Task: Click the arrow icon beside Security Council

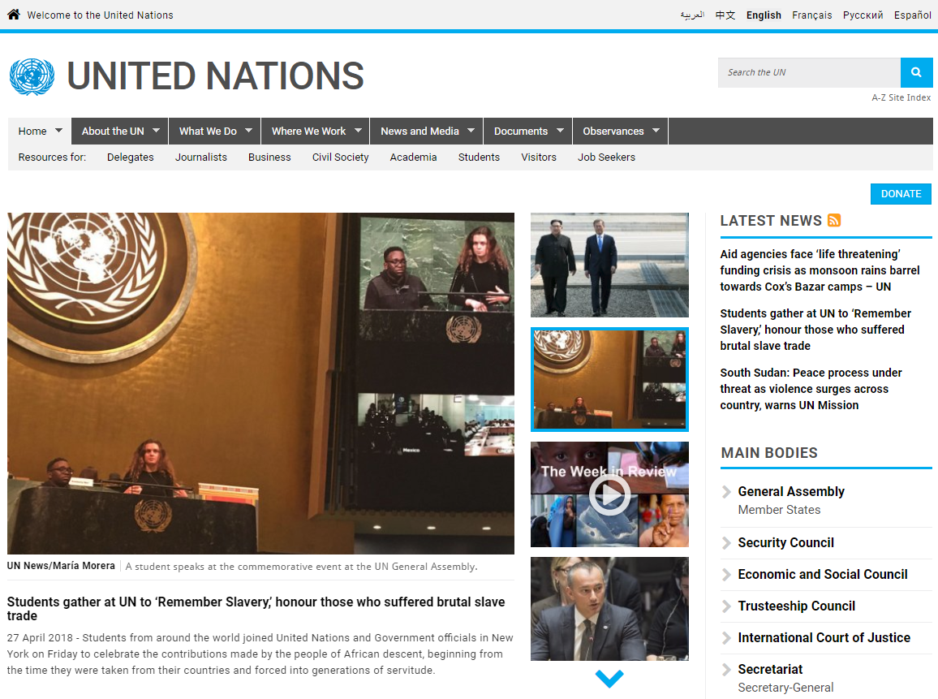Action: click(x=726, y=543)
